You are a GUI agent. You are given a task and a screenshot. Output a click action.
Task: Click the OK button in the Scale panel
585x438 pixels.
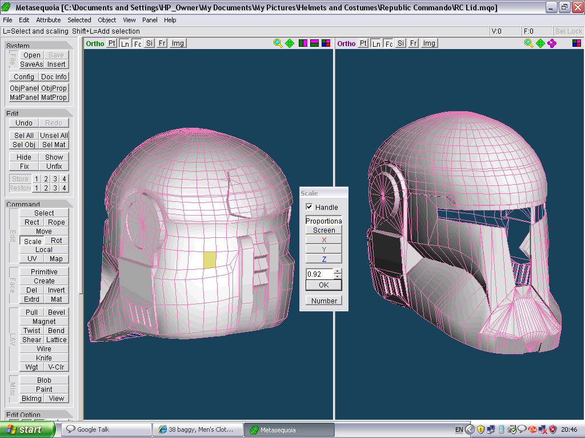[x=323, y=285]
